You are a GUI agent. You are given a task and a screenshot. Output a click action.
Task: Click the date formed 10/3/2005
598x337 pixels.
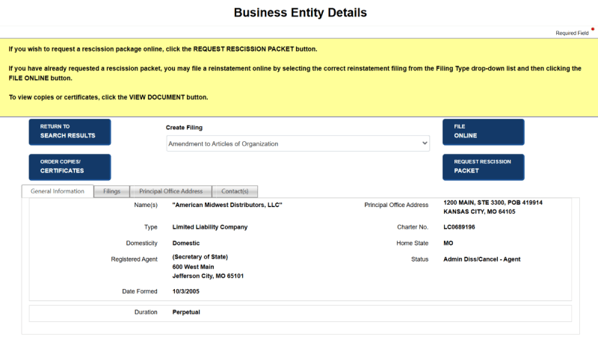point(185,291)
